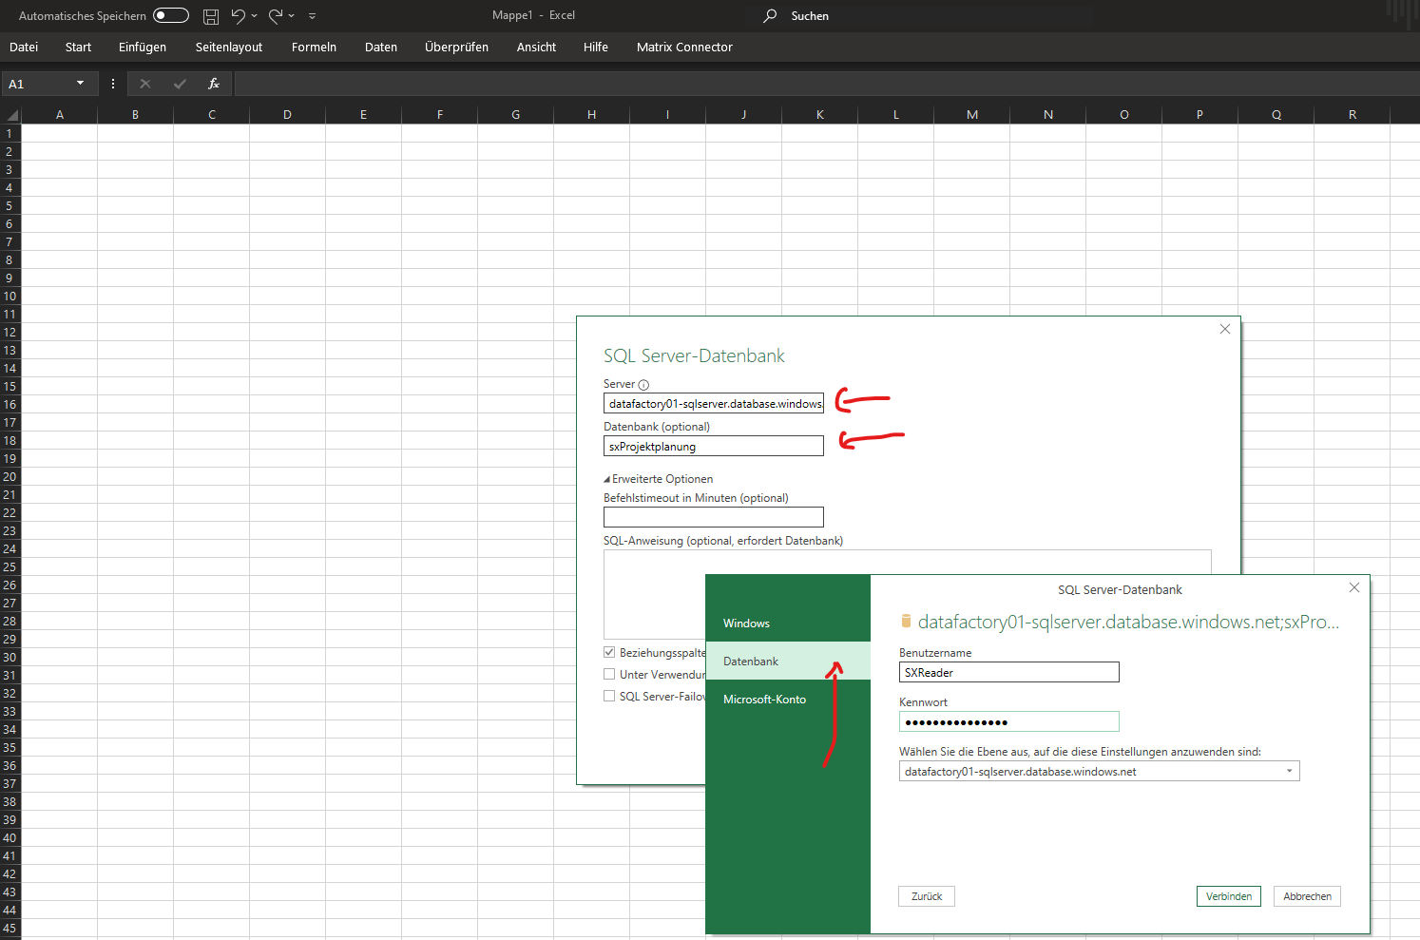The height and width of the screenshot is (940, 1420).
Task: Toggle Automatisches Speichern switch
Action: pyautogui.click(x=171, y=15)
